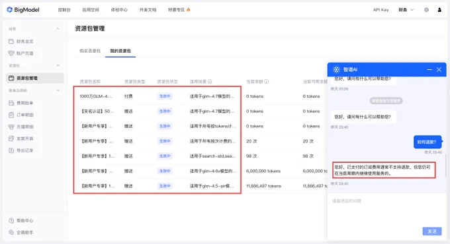Switch to the 购买资源包 tab
Viewport: 450px width, 244px height.
pos(90,51)
